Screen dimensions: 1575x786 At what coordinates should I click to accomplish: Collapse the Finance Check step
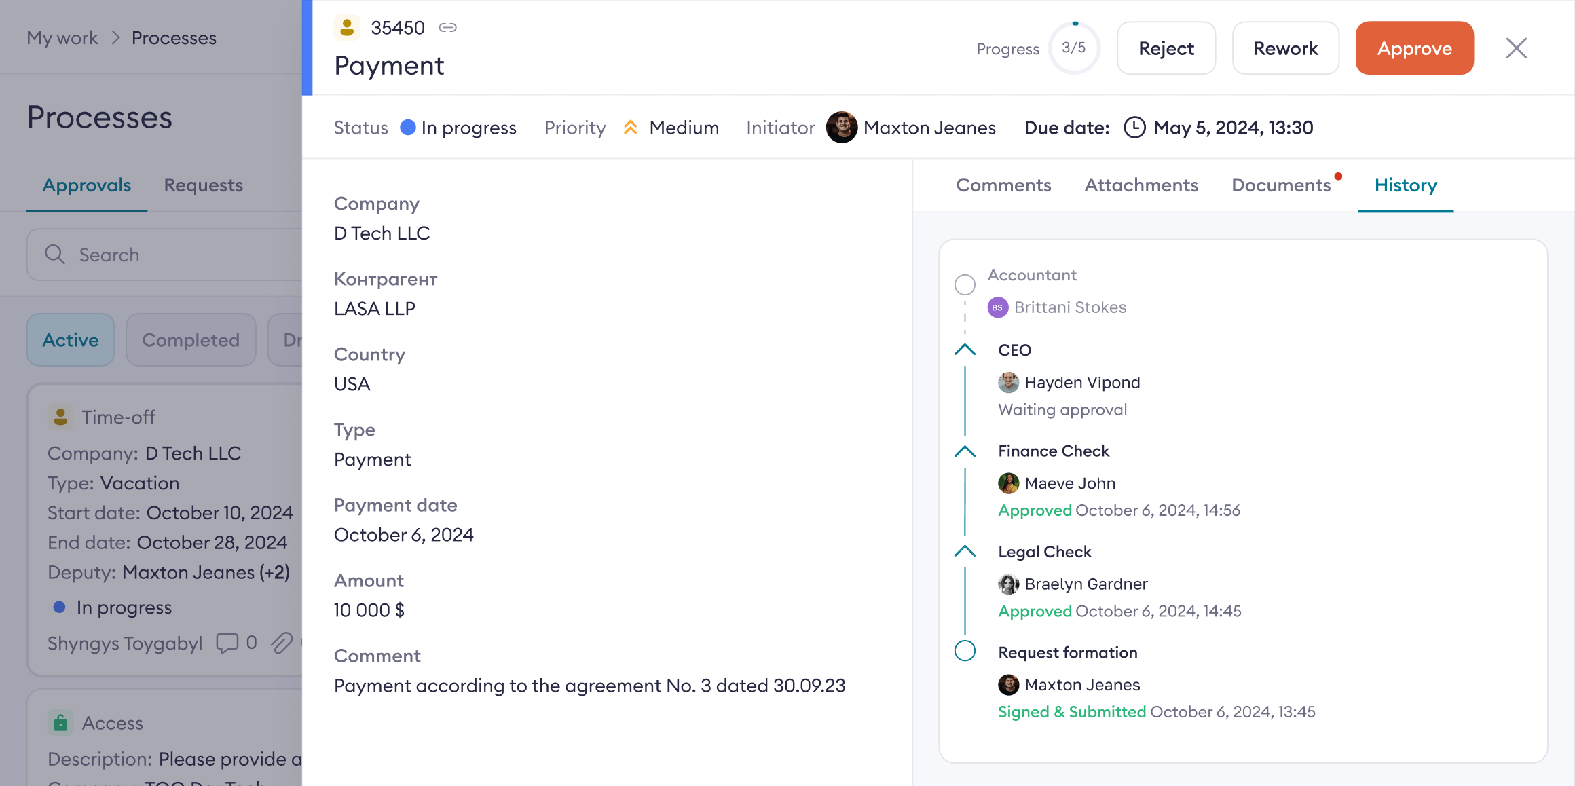click(x=965, y=451)
